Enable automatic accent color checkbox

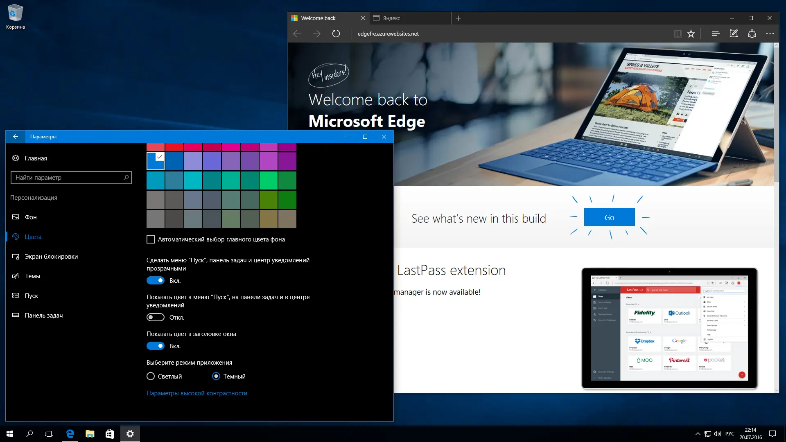(x=151, y=239)
